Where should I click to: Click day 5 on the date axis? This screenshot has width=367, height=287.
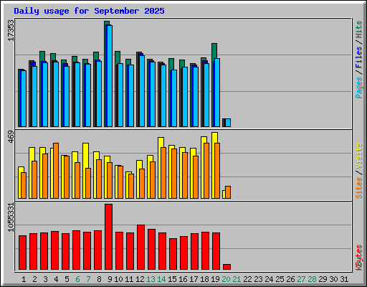67,279
